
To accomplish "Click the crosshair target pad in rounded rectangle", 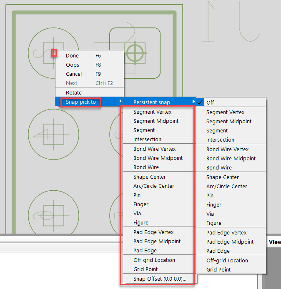I will (x=135, y=53).
